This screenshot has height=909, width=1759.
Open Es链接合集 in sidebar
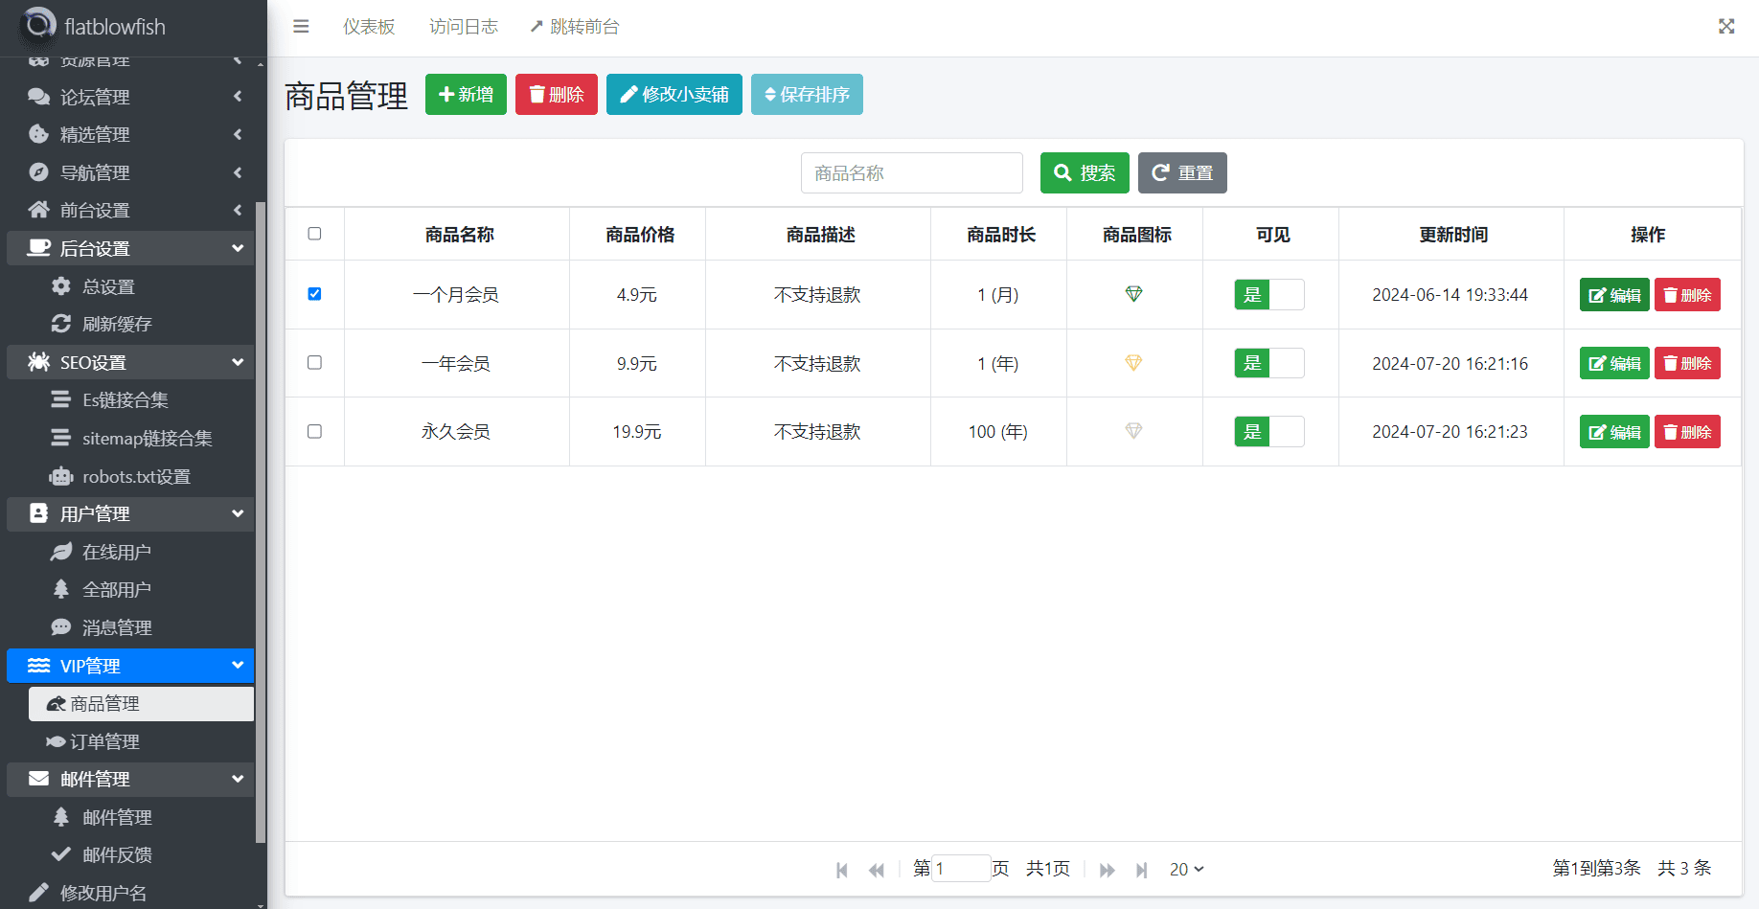click(130, 399)
